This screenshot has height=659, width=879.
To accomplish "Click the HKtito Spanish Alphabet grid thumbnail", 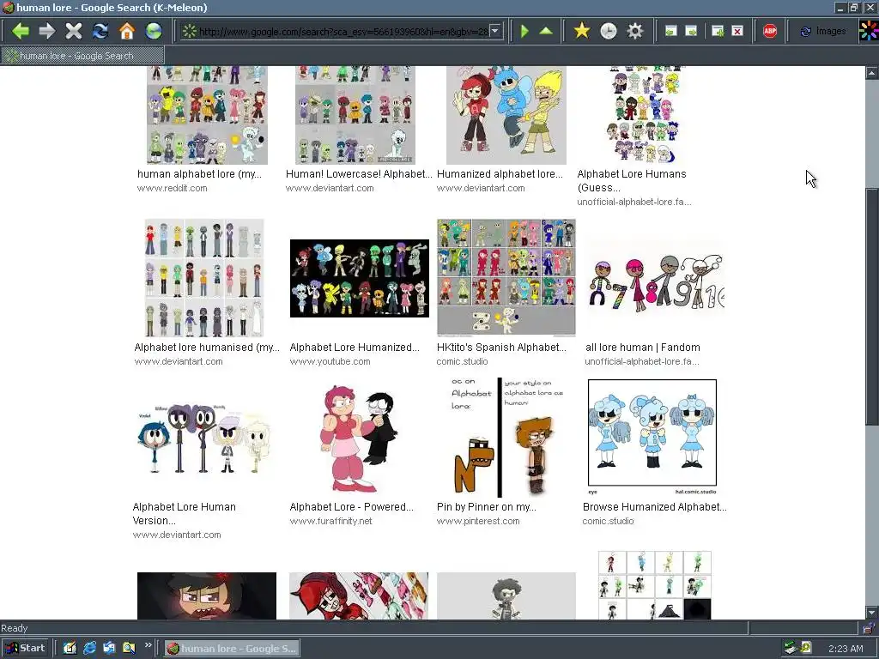I will click(x=506, y=277).
